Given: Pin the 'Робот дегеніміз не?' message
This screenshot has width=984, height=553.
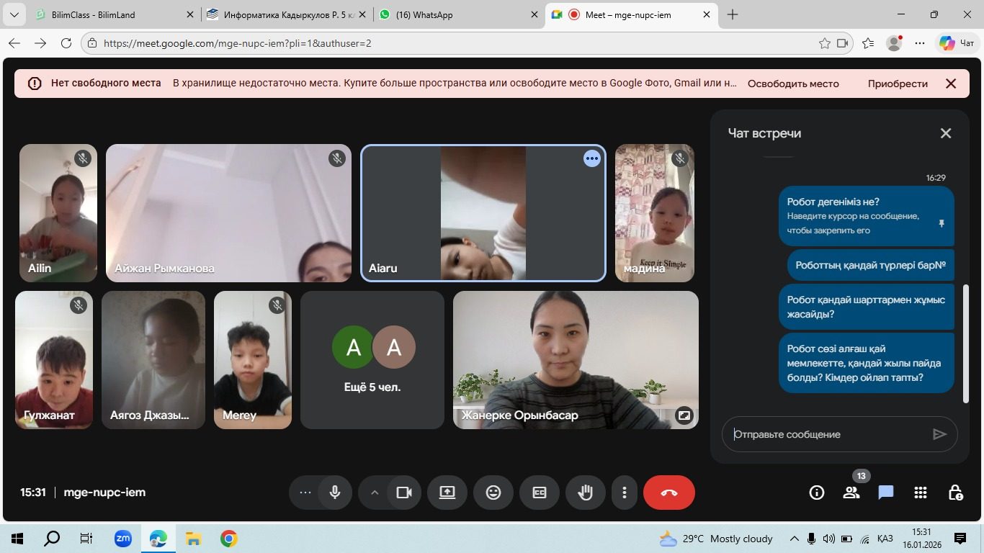Looking at the screenshot, I should tap(941, 223).
